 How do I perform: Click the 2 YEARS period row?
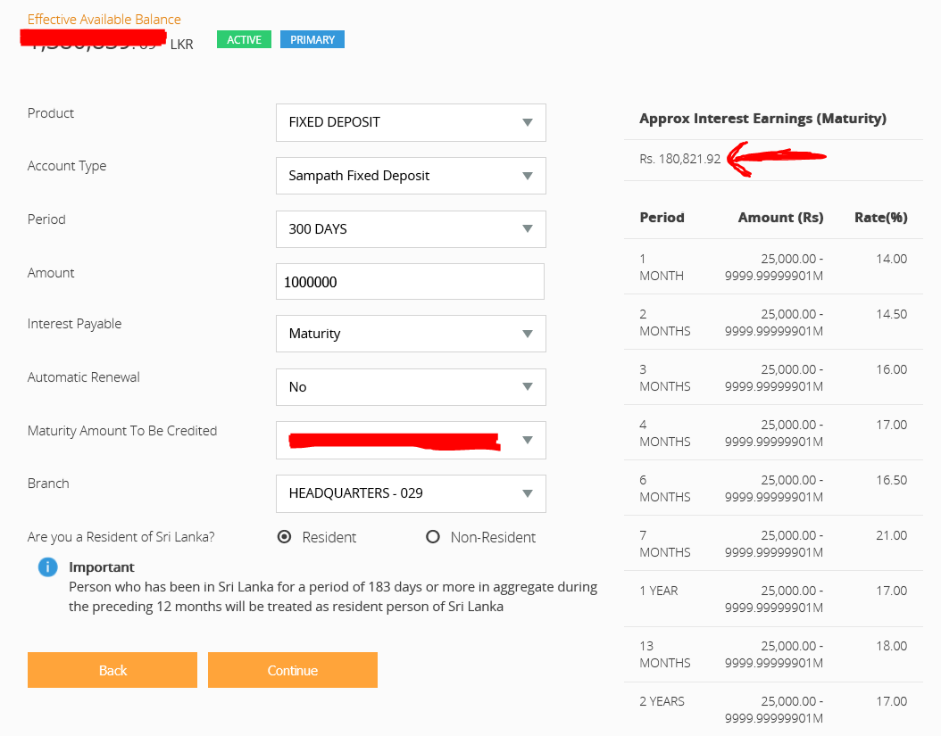point(773,709)
